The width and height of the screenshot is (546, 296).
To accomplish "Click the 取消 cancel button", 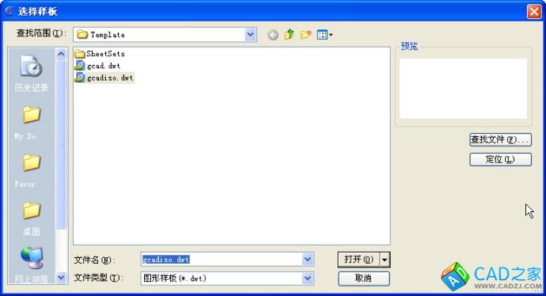I will pos(363,279).
